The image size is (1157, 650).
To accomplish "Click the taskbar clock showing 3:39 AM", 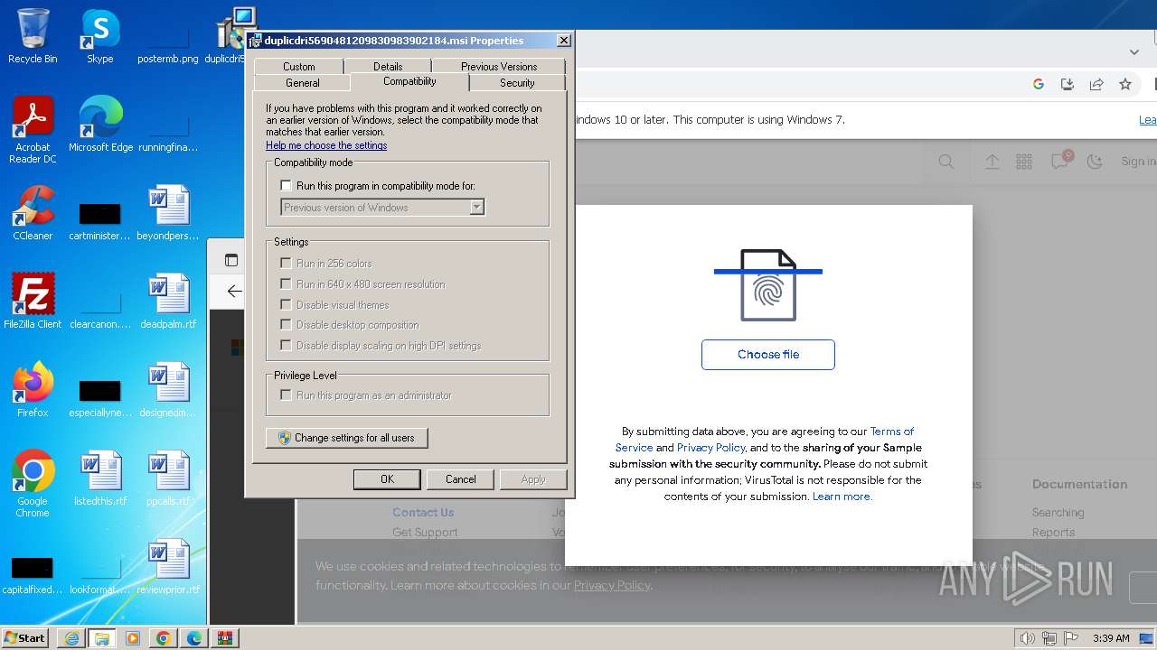I will pos(1111,638).
